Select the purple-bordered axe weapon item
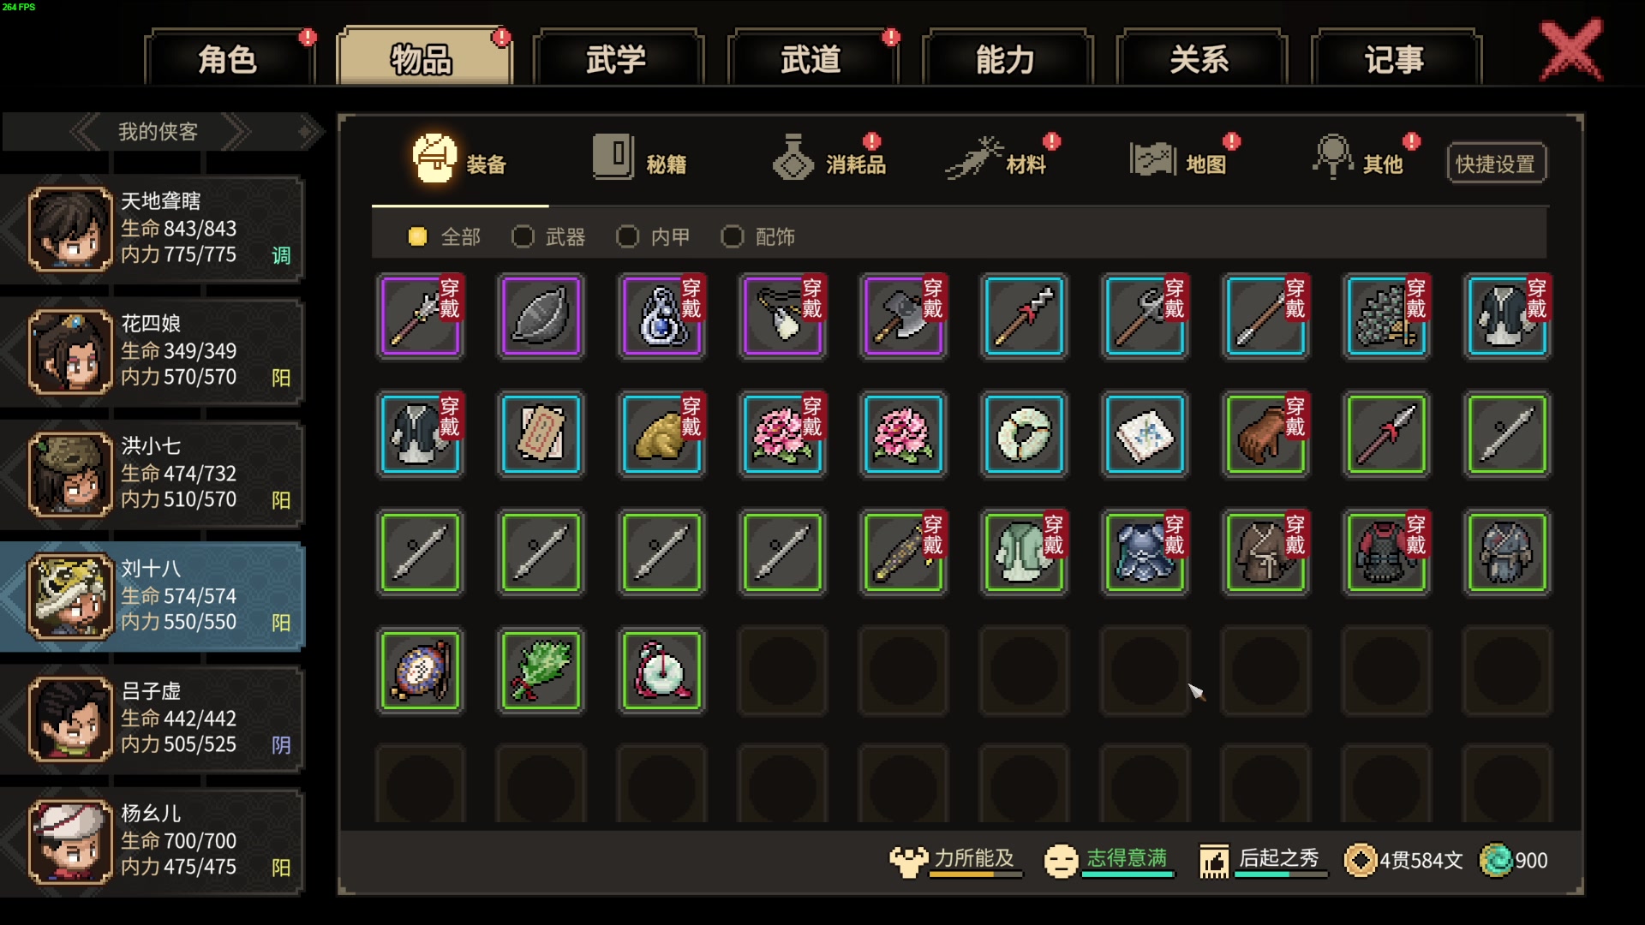Viewport: 1645px width, 925px height. click(903, 316)
